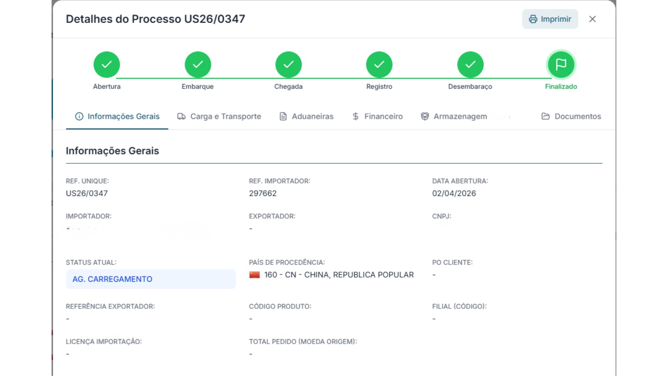
Task: Close the process details dialog
Action: tap(592, 19)
